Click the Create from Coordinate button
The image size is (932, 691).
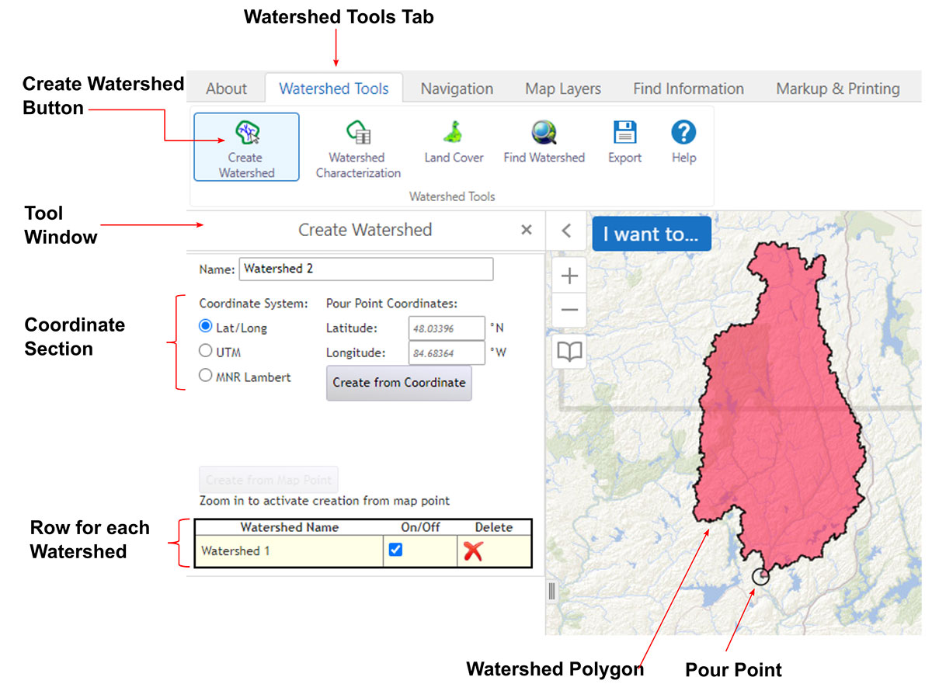[x=398, y=383]
